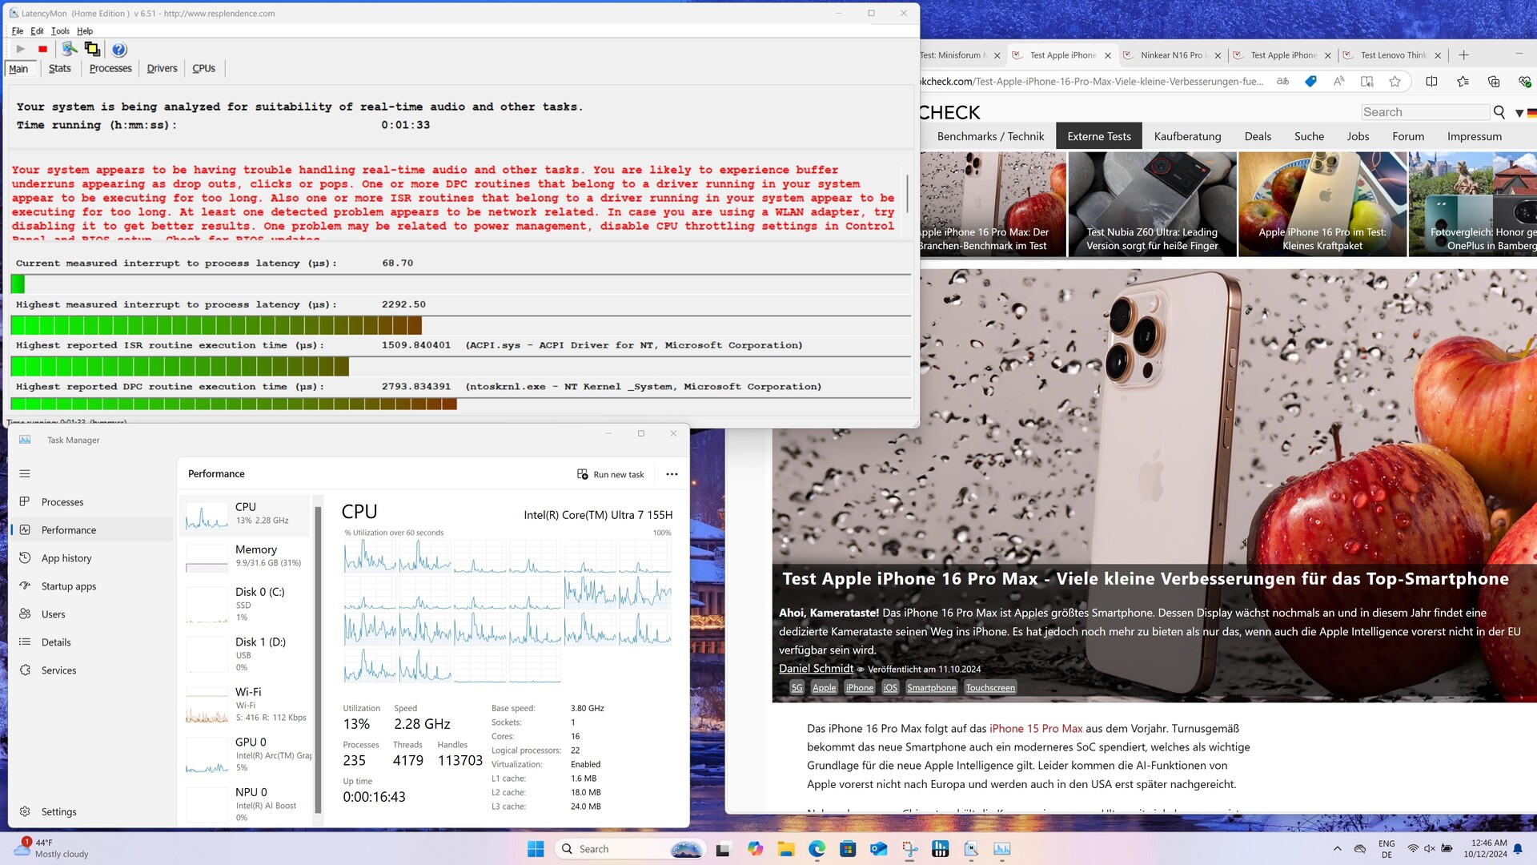Open the Tools menu in LatencyMon
The image size is (1537, 865).
[x=60, y=31]
